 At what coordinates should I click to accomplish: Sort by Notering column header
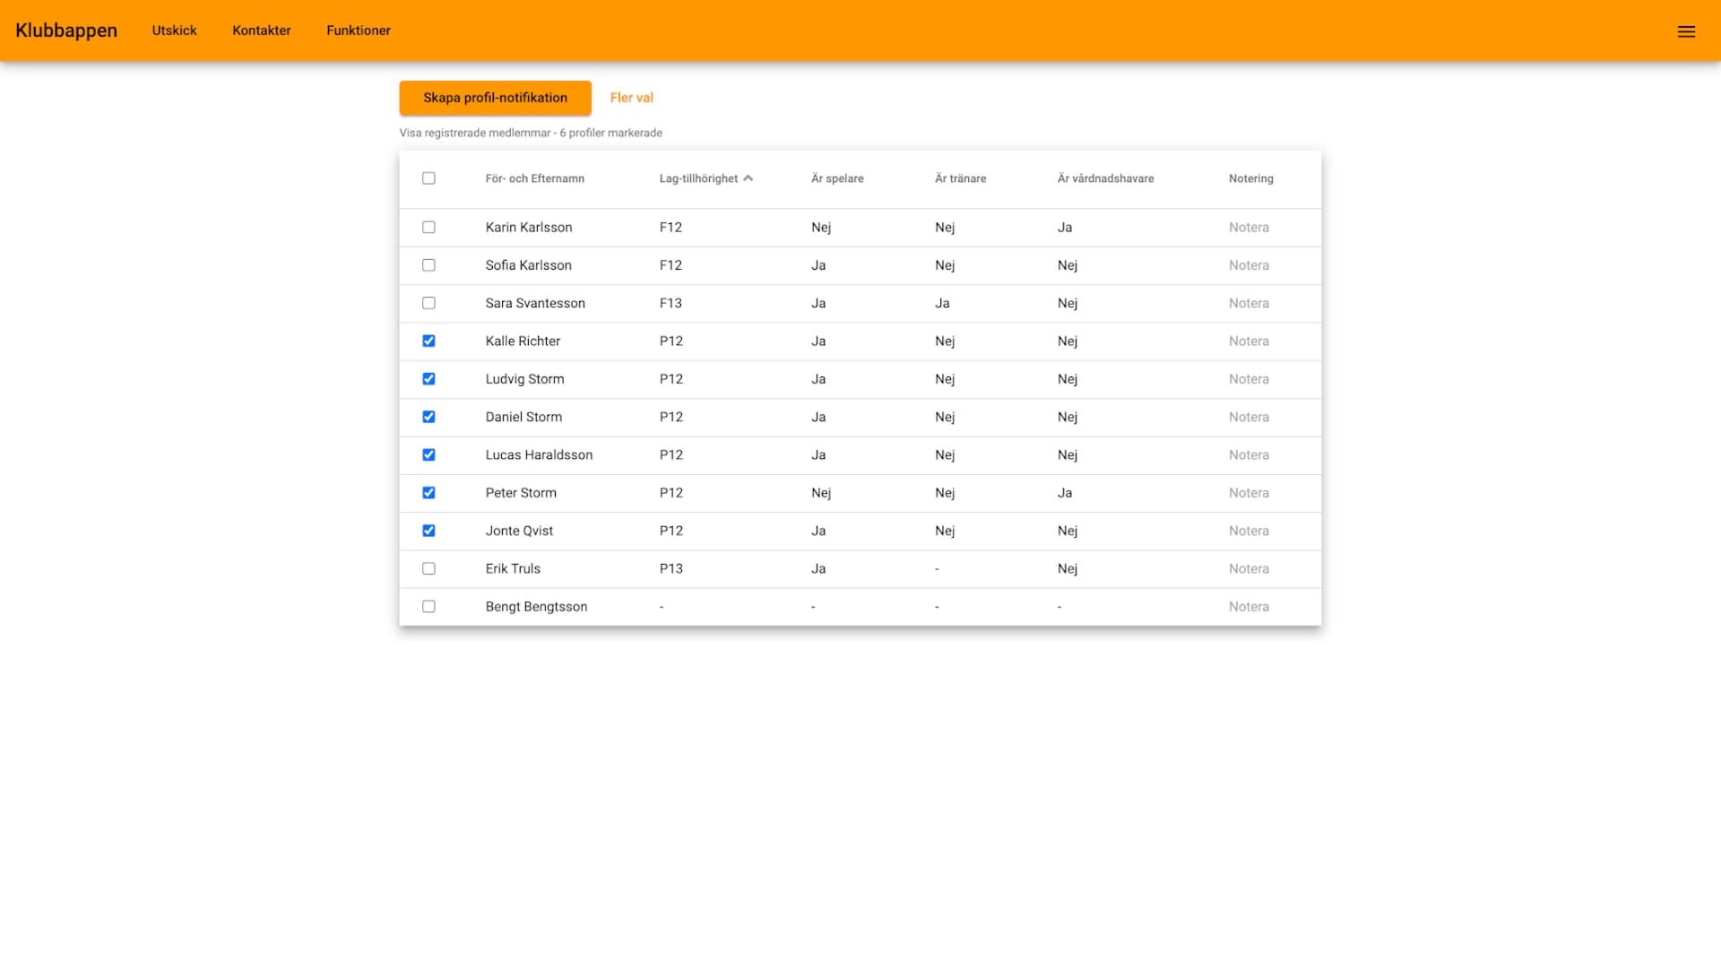point(1250,178)
